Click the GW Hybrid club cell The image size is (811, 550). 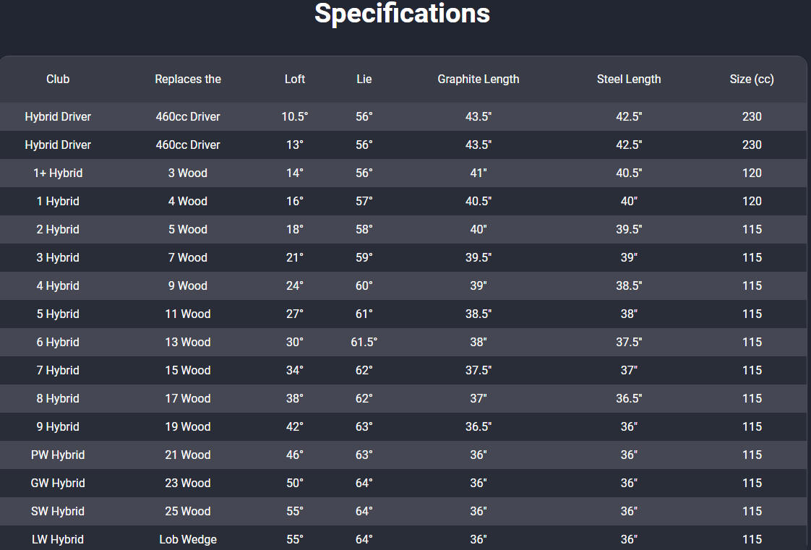[x=58, y=484]
